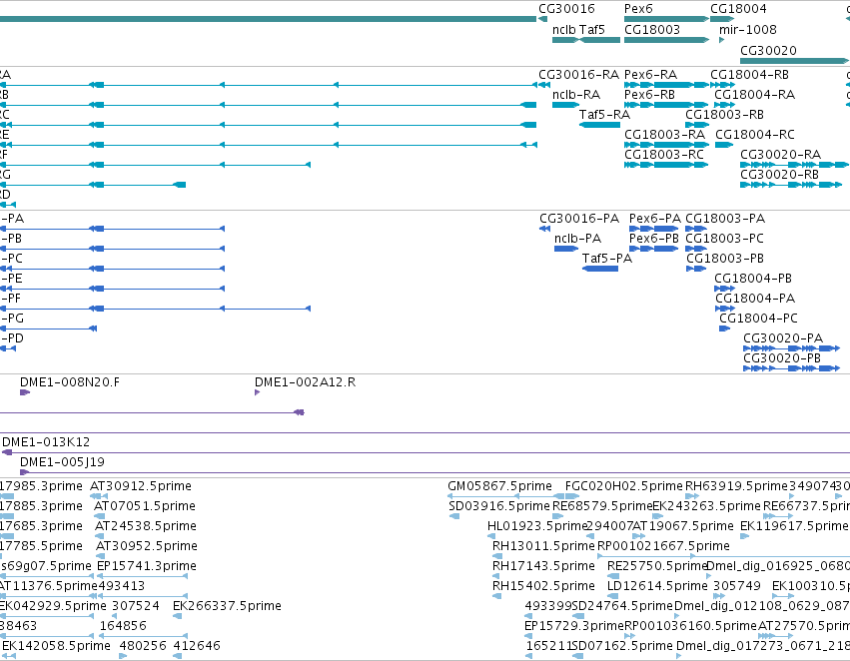Select the Pex6-RA transcript
The height and width of the screenshot is (661, 850).
650,75
